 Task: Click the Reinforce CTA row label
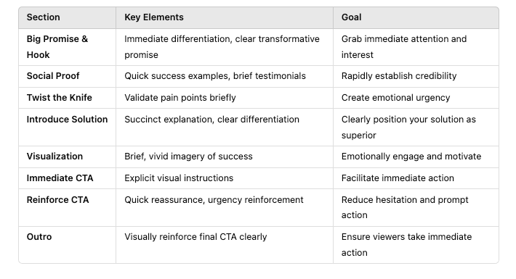click(x=57, y=199)
